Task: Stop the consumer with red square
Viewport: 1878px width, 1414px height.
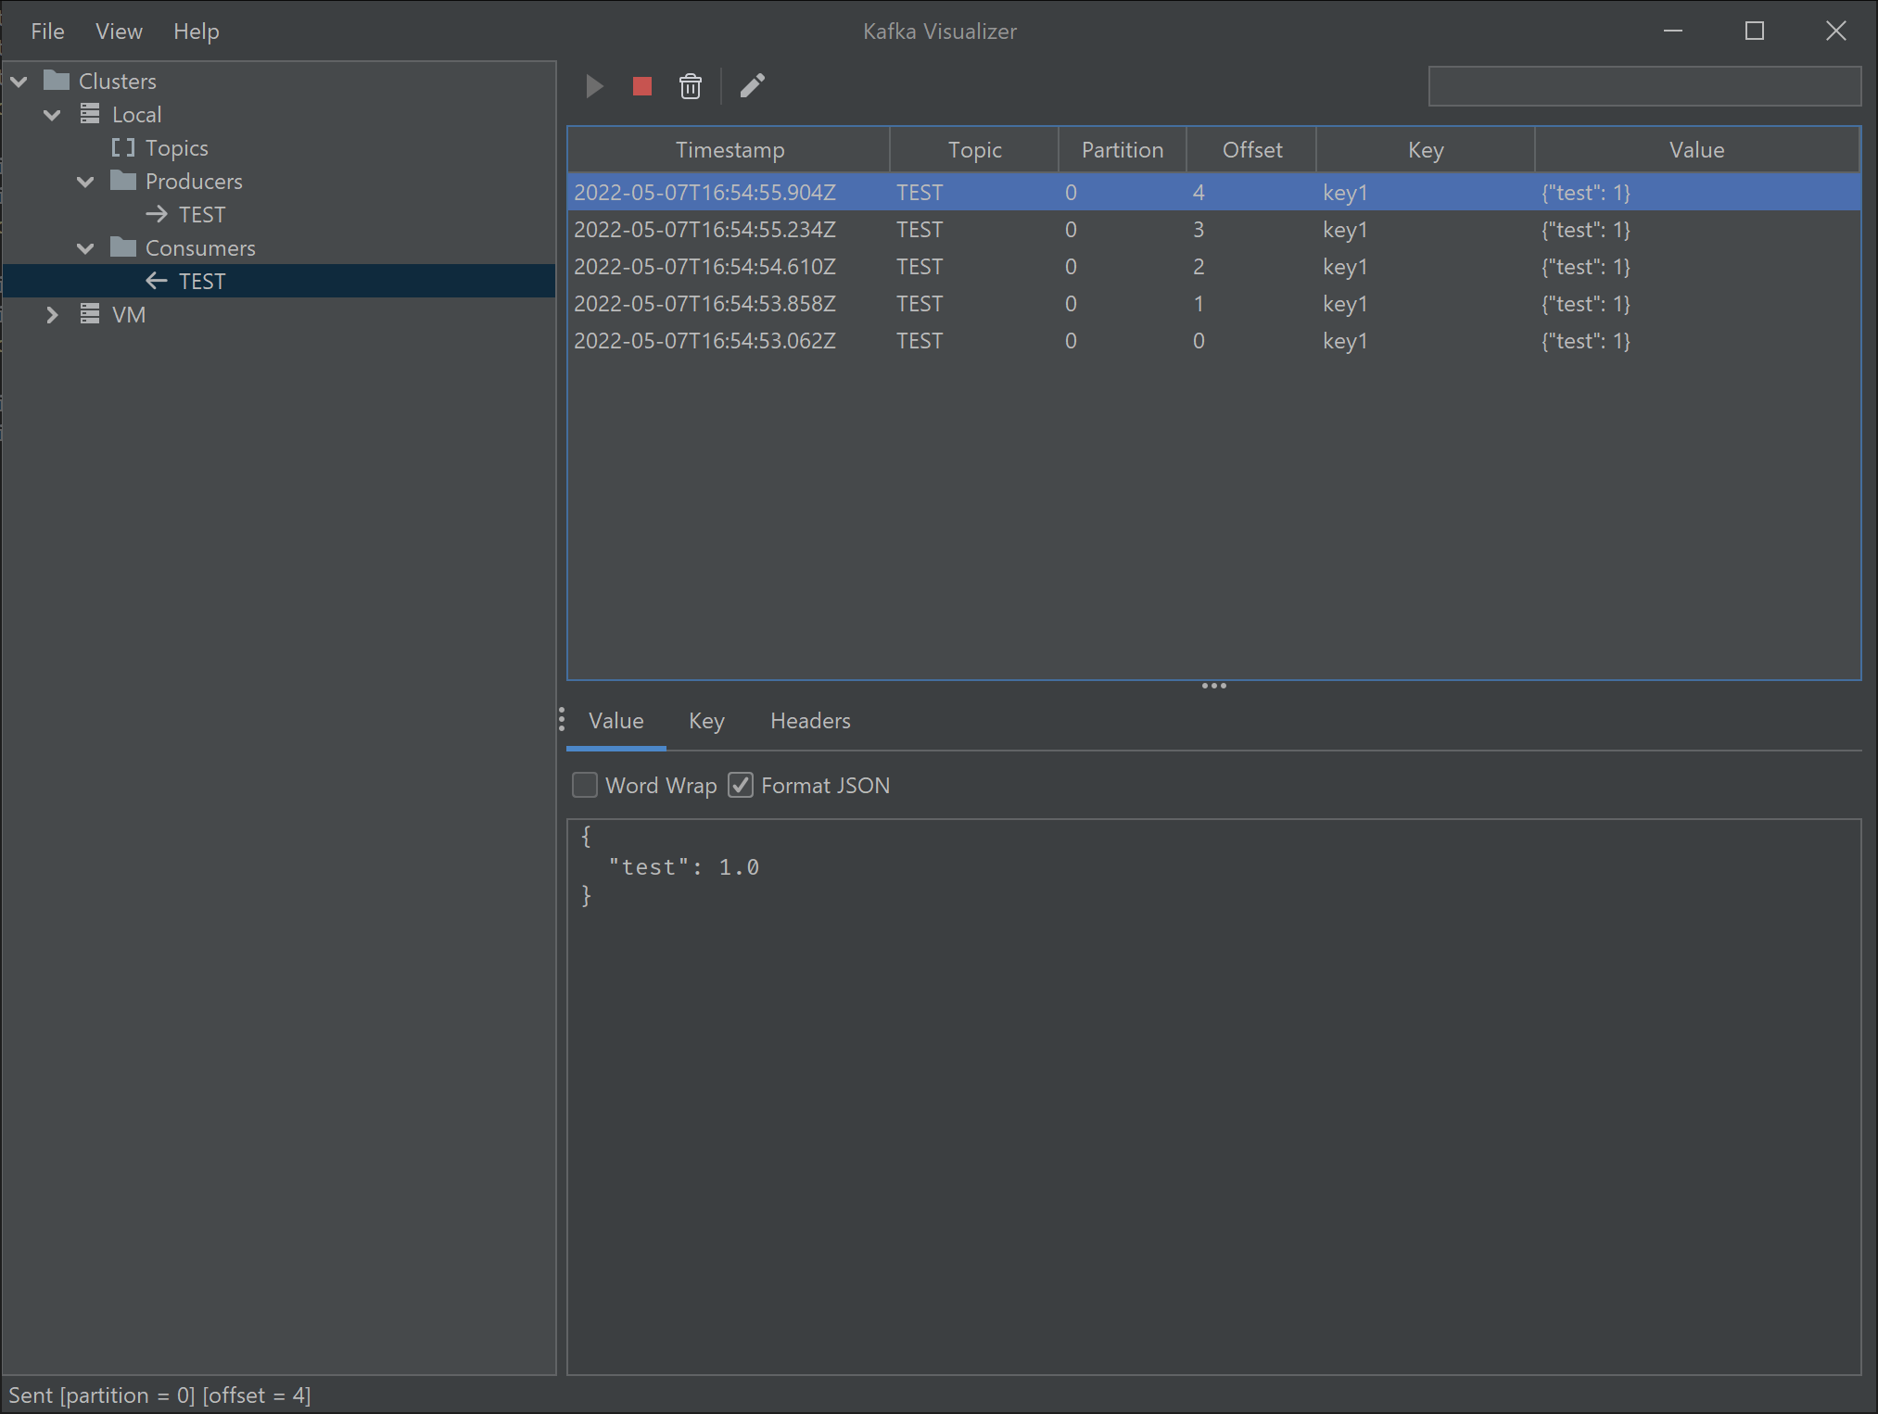Action: [x=641, y=86]
